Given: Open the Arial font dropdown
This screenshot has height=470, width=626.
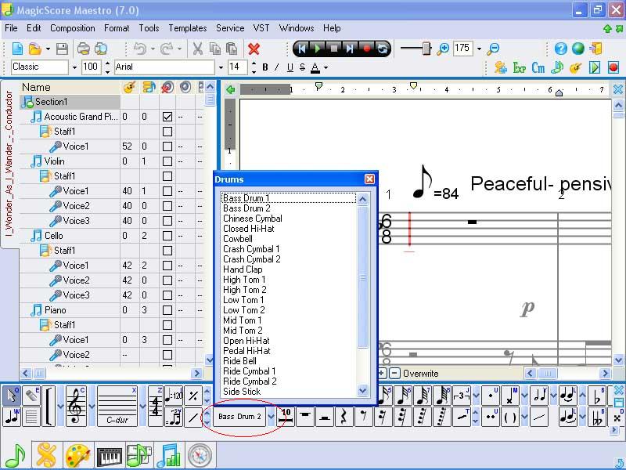Looking at the screenshot, I should (221, 67).
